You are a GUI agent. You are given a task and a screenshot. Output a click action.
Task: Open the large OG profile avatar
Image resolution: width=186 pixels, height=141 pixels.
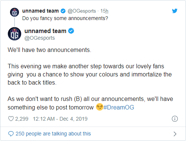coord(15,34)
